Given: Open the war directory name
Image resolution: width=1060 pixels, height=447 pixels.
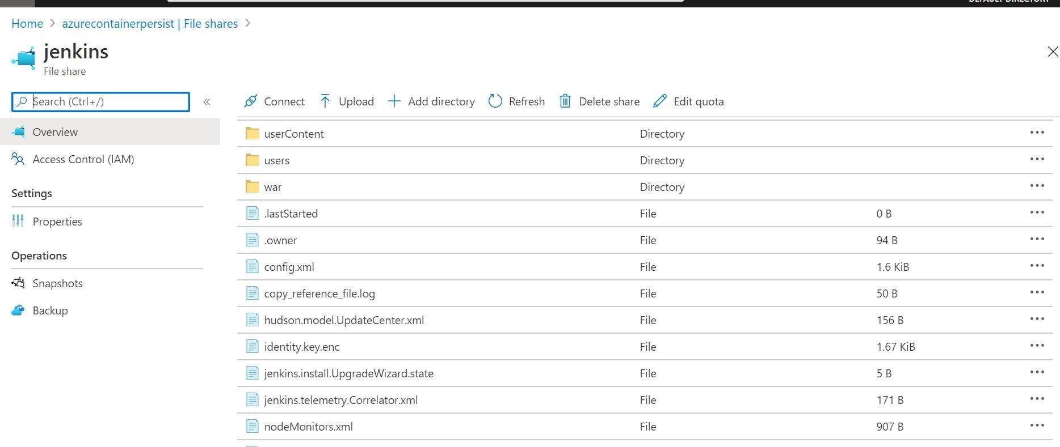Looking at the screenshot, I should [x=272, y=187].
